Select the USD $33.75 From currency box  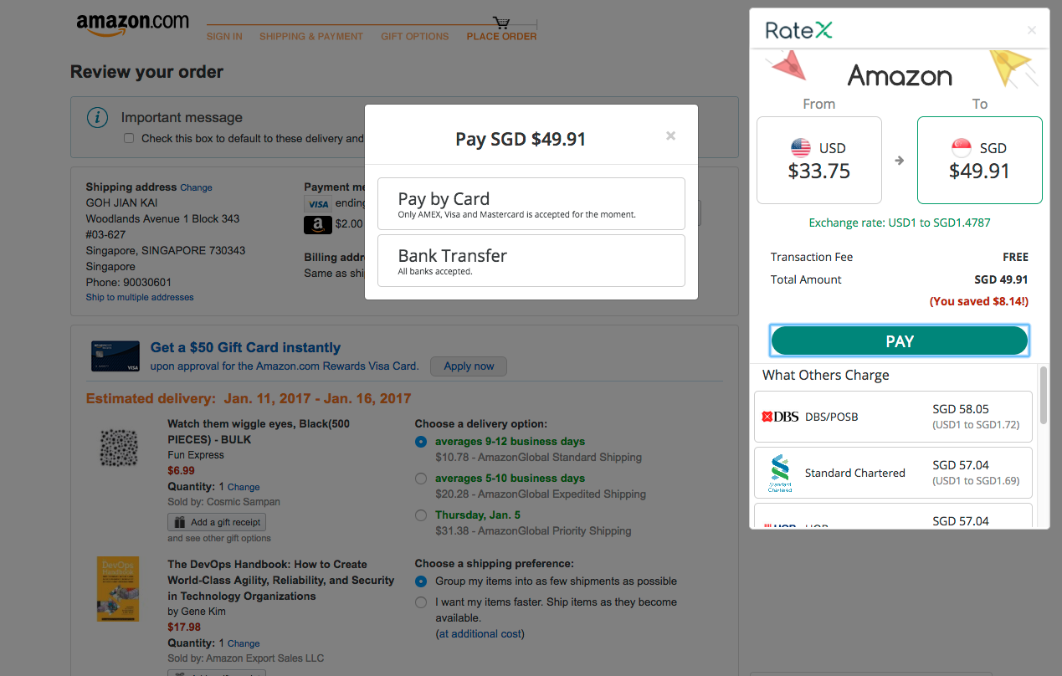click(x=819, y=160)
